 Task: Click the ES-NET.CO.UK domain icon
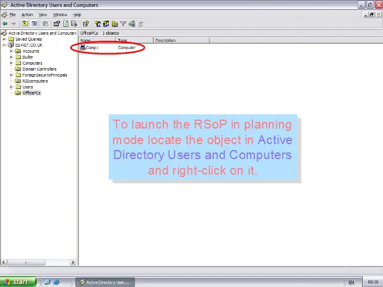(x=11, y=45)
